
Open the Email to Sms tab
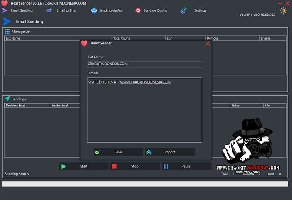[x=66, y=10]
